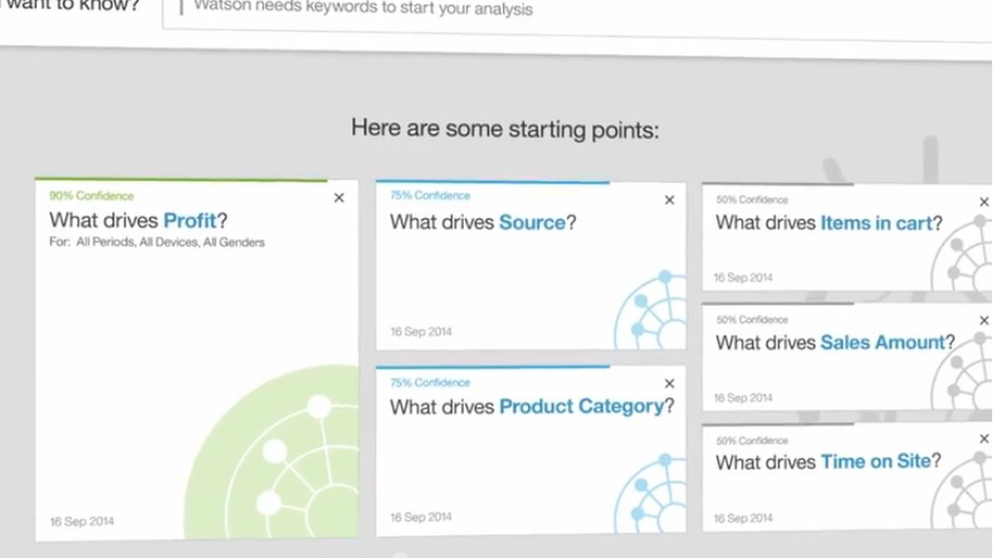Close the Sales Amount card

985,321
